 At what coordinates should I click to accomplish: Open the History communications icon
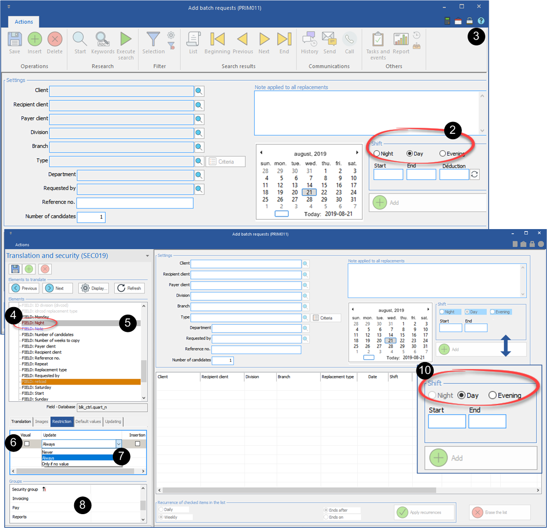[x=309, y=39]
